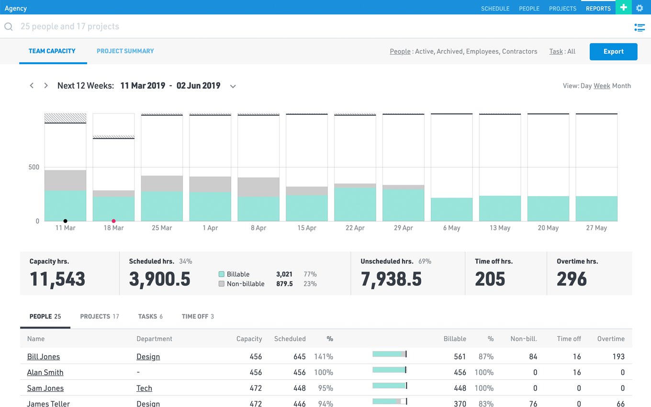651x407 pixels.
Task: Go back to previous 12 weeks arrow
Action: pyautogui.click(x=32, y=85)
